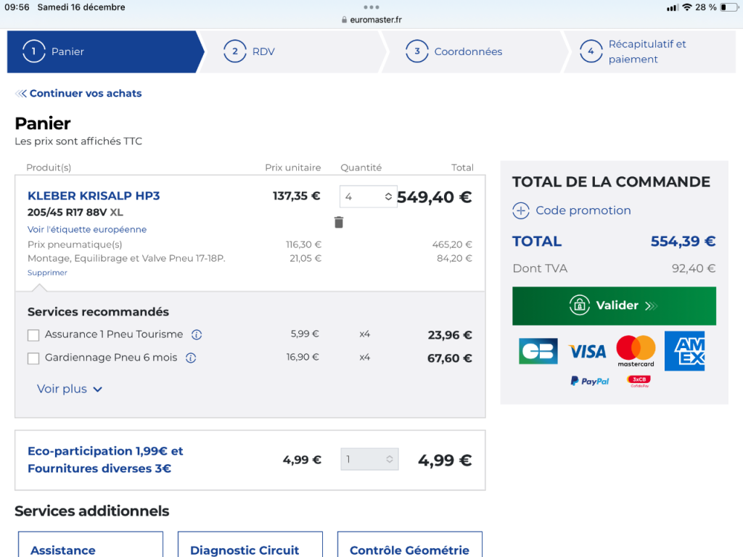Click Code promotion link
The image size is (743, 557).
click(x=583, y=211)
